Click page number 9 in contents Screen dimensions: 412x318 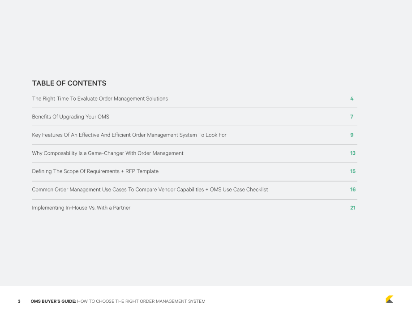pos(352,135)
